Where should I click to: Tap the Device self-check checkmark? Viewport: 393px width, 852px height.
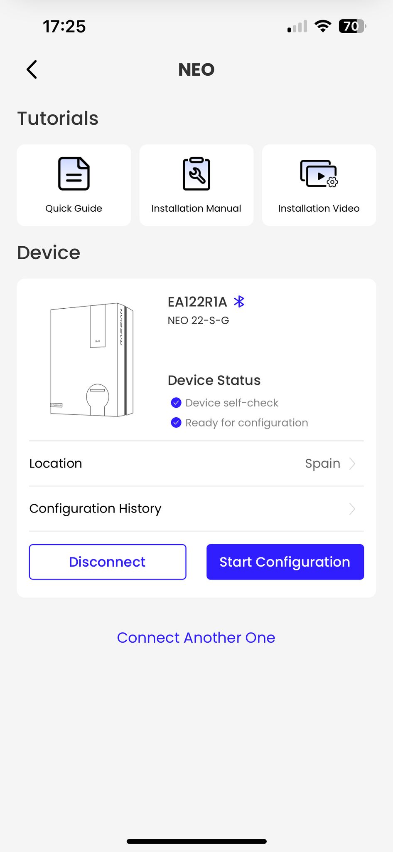click(176, 402)
